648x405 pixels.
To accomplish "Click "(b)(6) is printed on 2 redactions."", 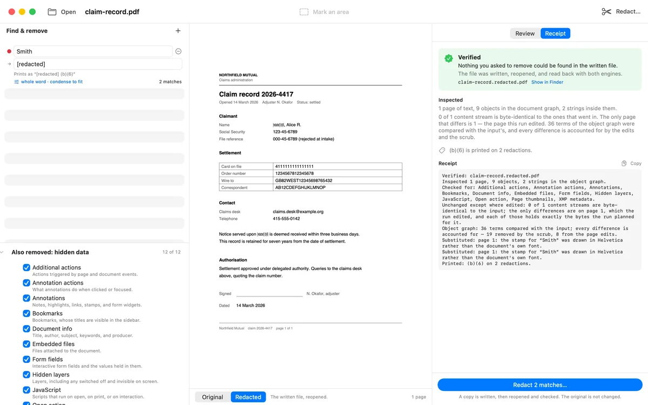I will (x=490, y=150).
